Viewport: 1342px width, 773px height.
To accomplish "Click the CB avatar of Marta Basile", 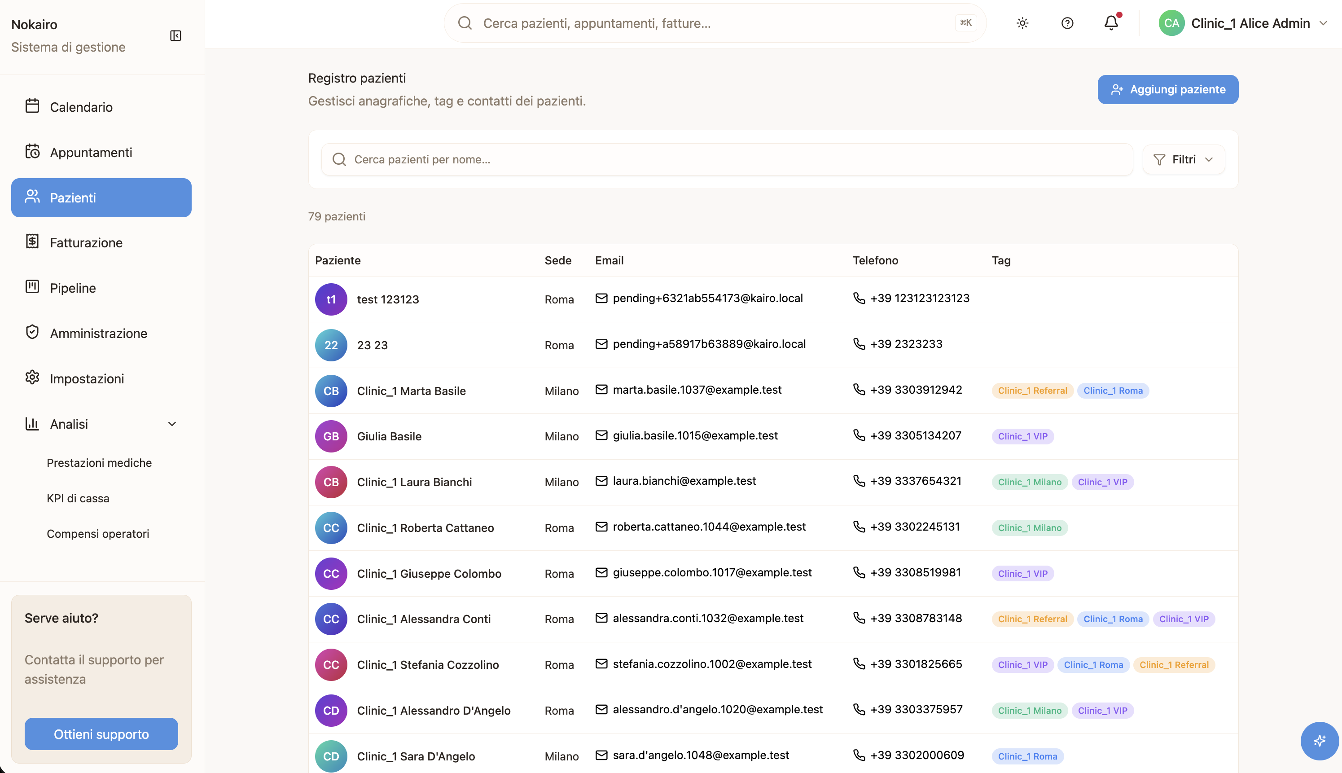I will coord(331,391).
